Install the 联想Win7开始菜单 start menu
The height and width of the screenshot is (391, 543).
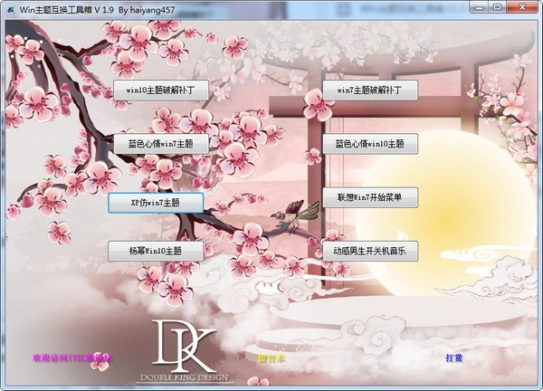coord(370,197)
